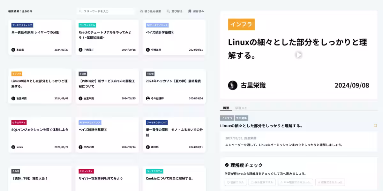Open the Cookieについて完全に理解する lesson

pos(174,178)
